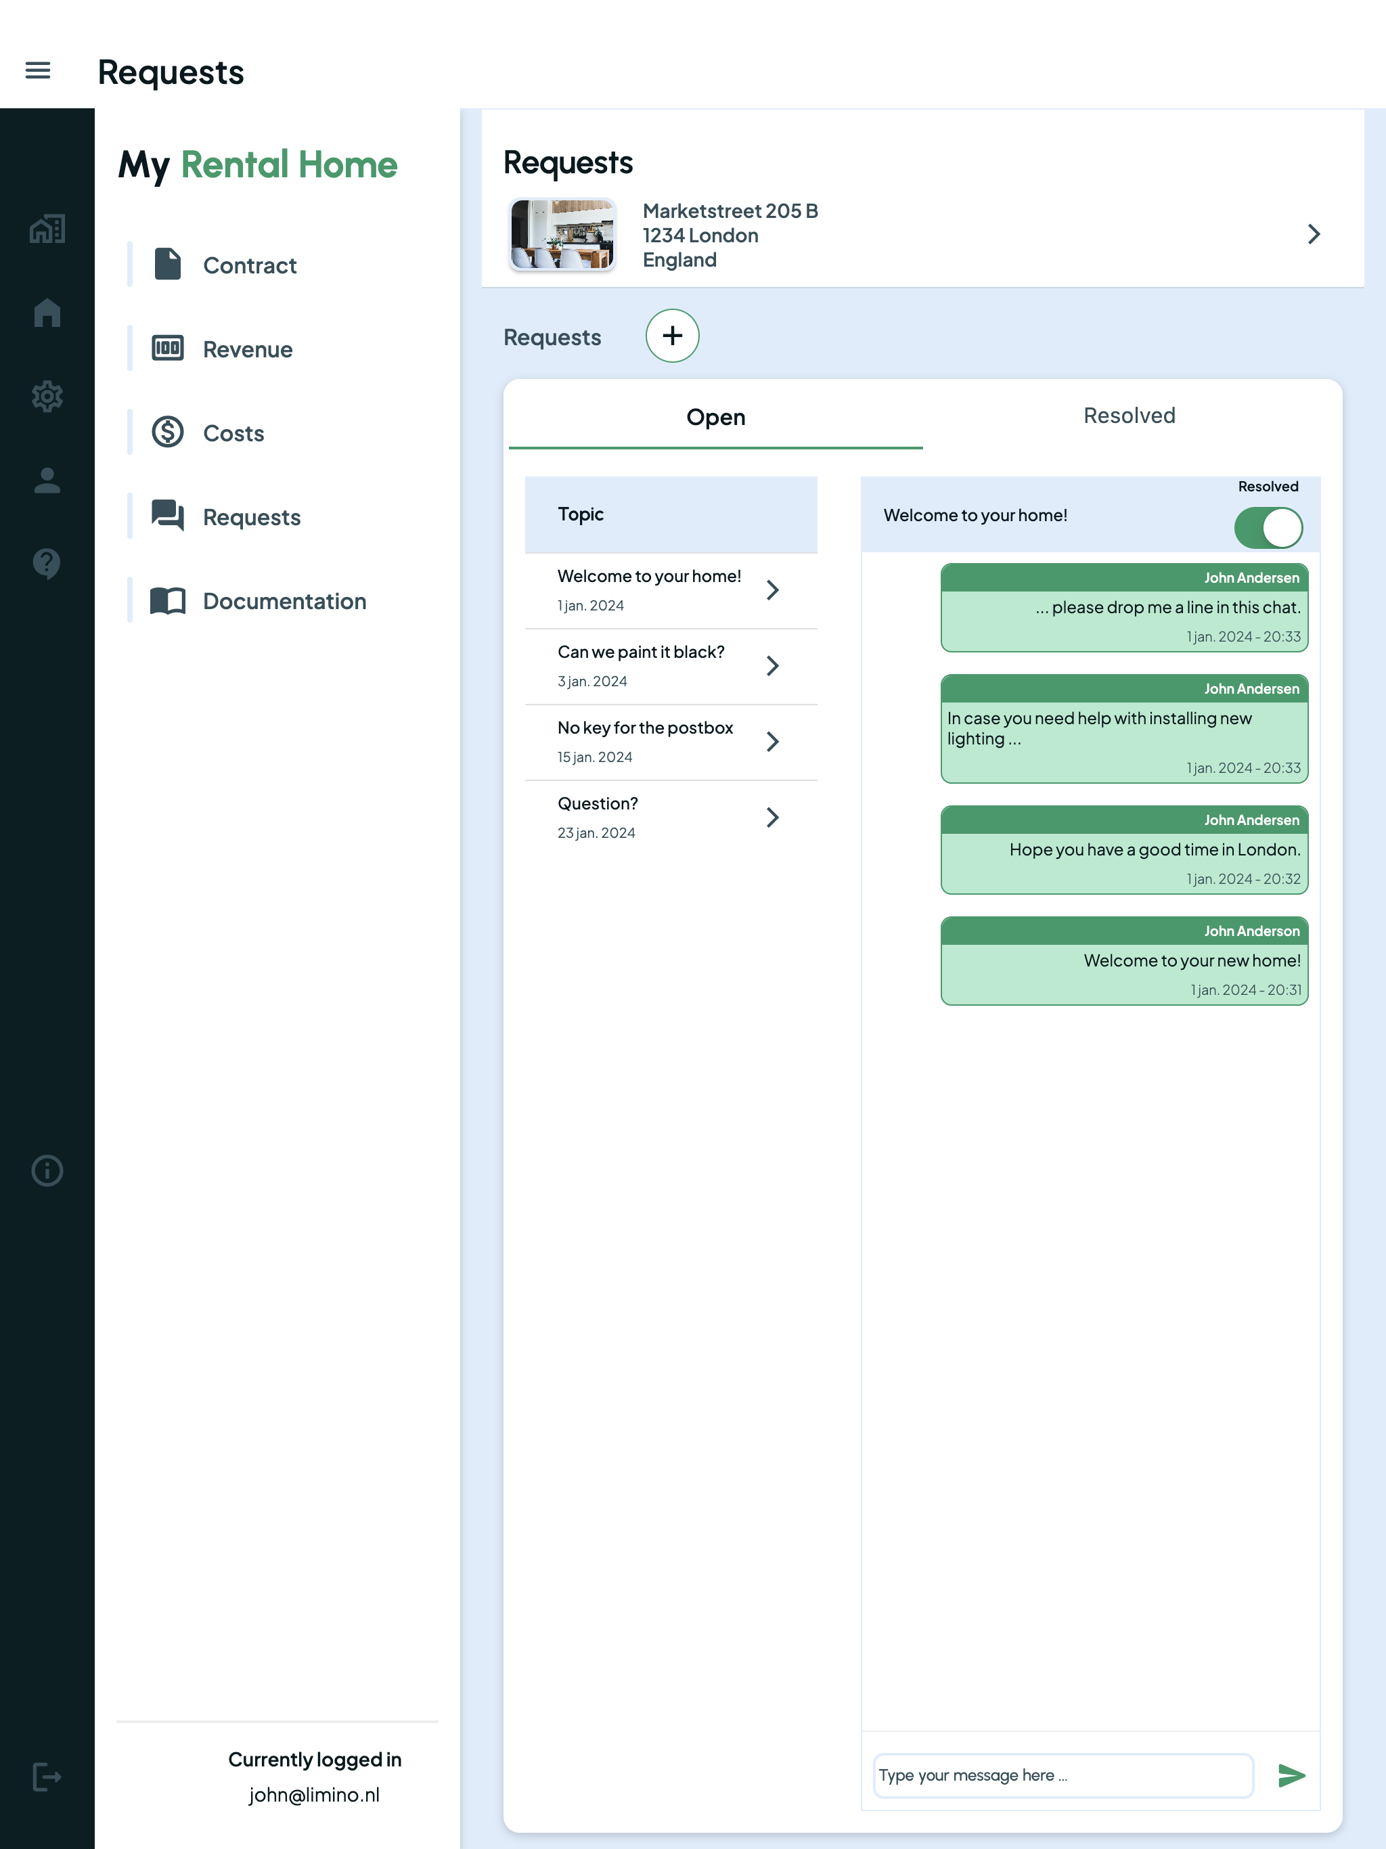Select 'Welcome to your home!' topic row

tap(671, 591)
